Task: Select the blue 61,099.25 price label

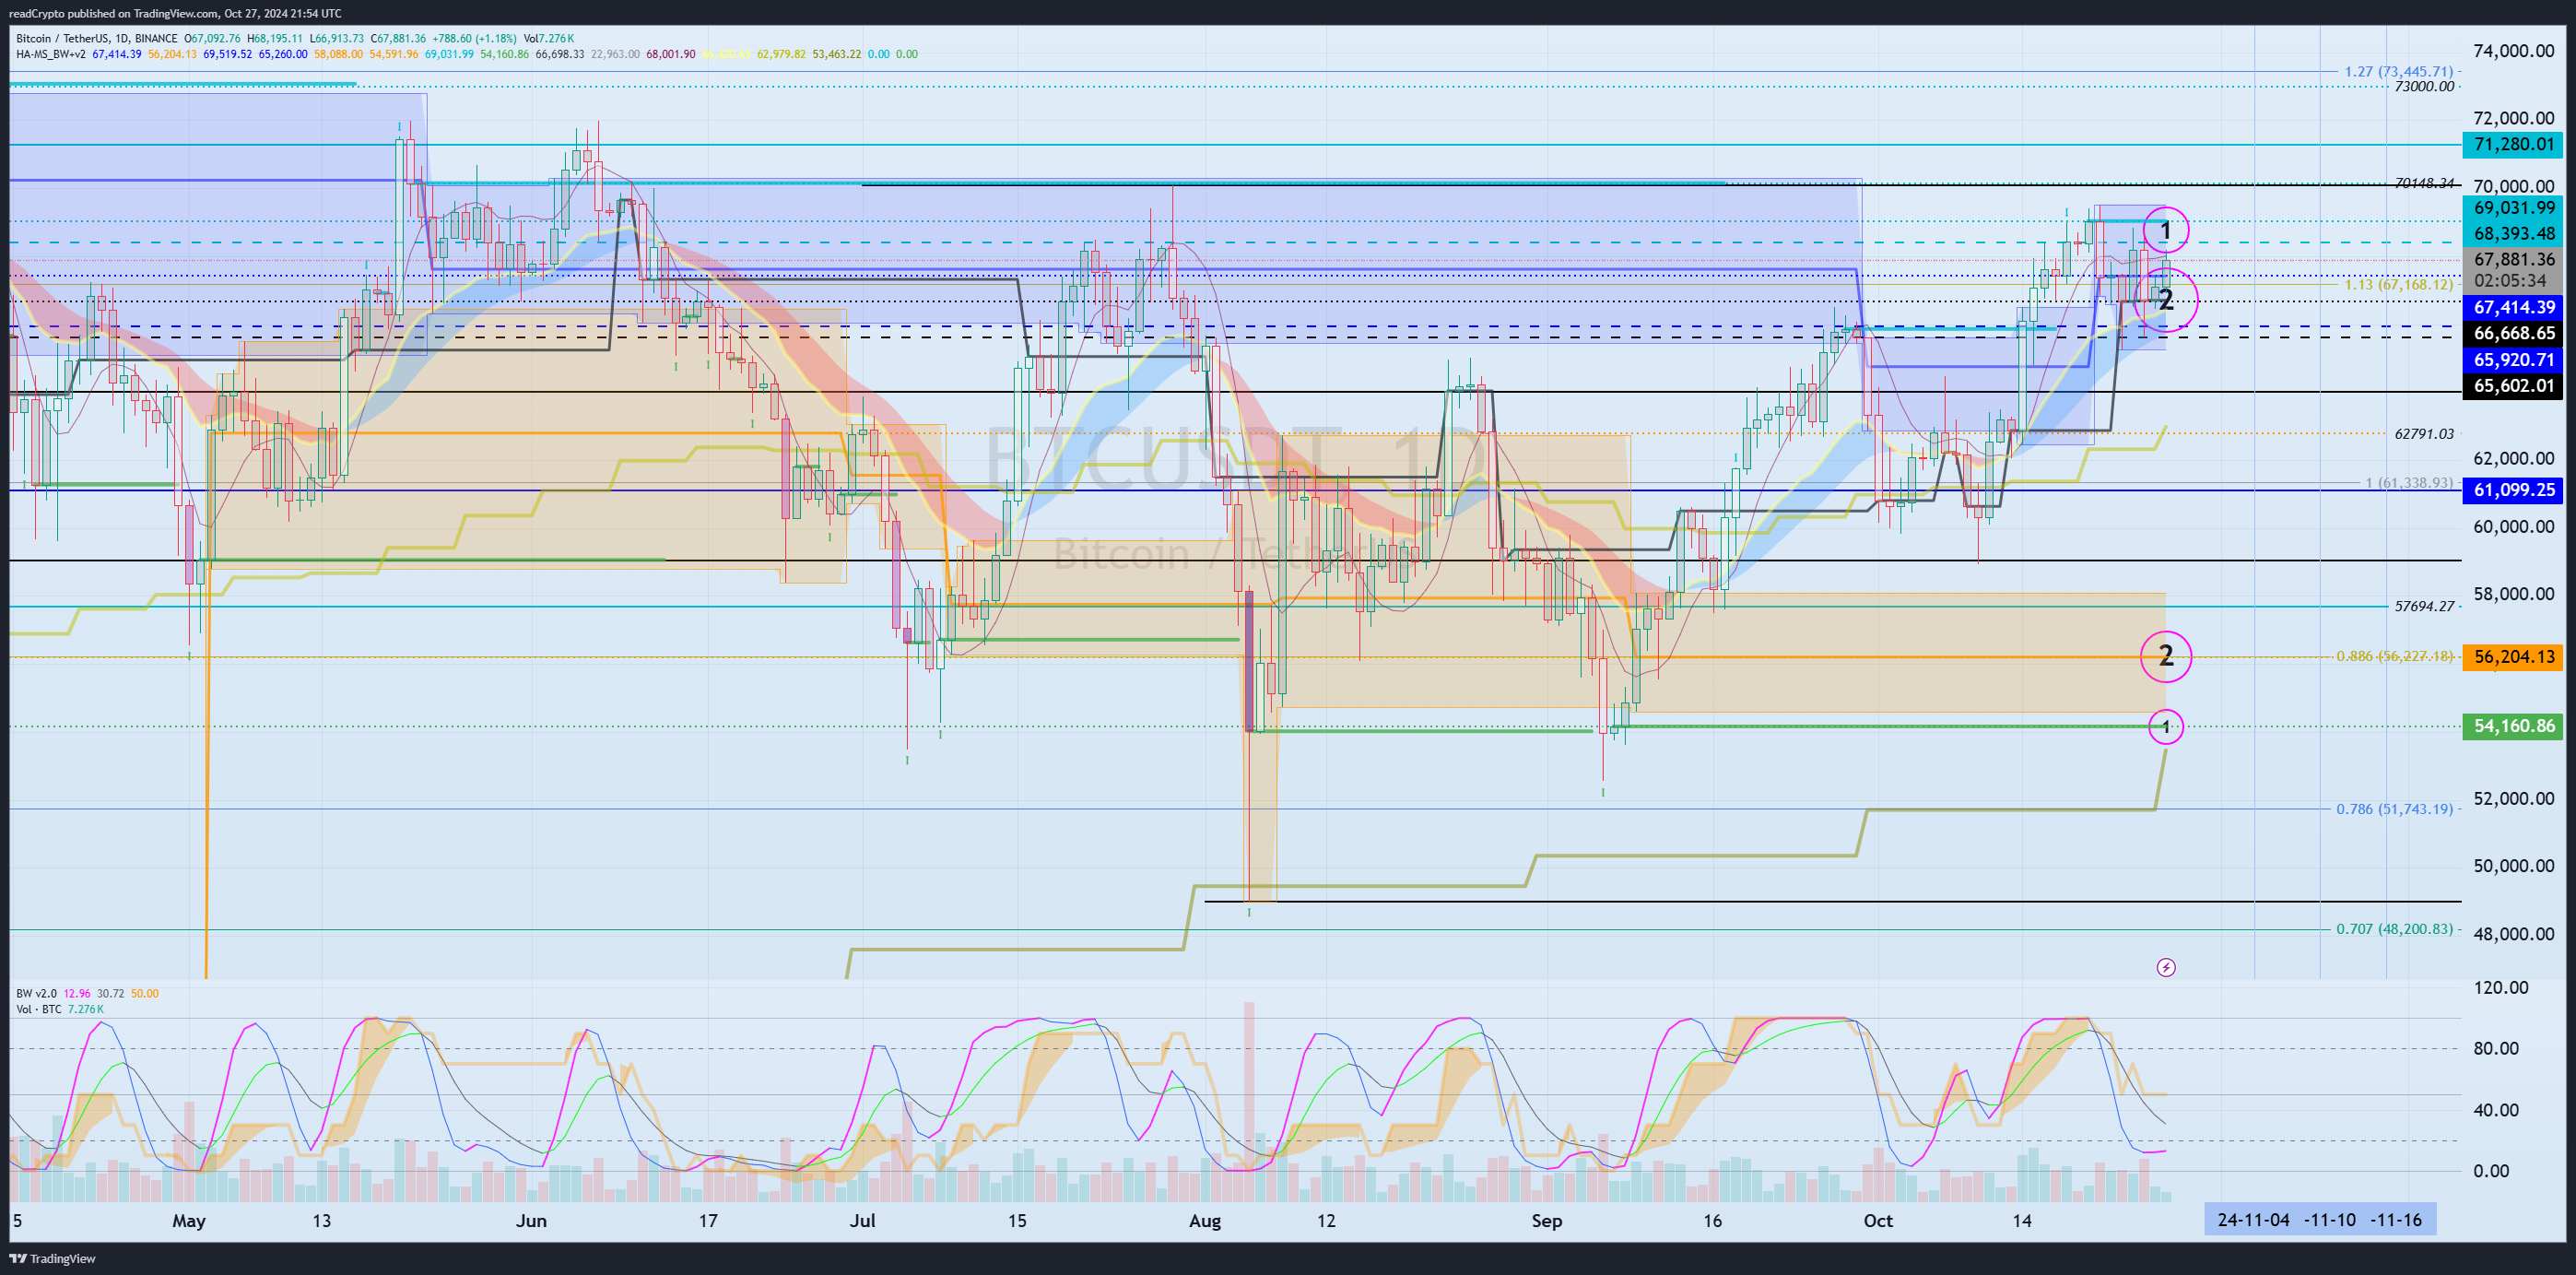Action: 2512,490
